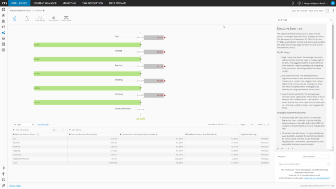The width and height of the screenshot is (336, 189).
Task: Click Add Metric button
Action: (x=75, y=130)
